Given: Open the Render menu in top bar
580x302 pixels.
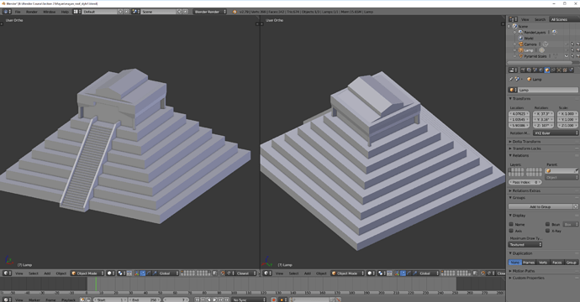Looking at the screenshot, I should click(x=32, y=12).
